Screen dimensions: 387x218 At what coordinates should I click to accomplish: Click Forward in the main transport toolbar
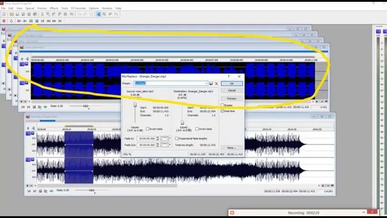click(x=54, y=21)
